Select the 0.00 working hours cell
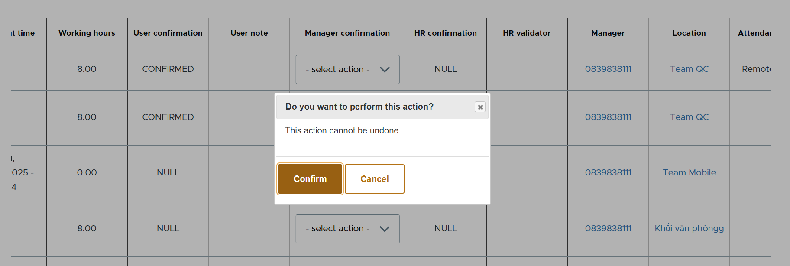The image size is (790, 266). (x=87, y=172)
